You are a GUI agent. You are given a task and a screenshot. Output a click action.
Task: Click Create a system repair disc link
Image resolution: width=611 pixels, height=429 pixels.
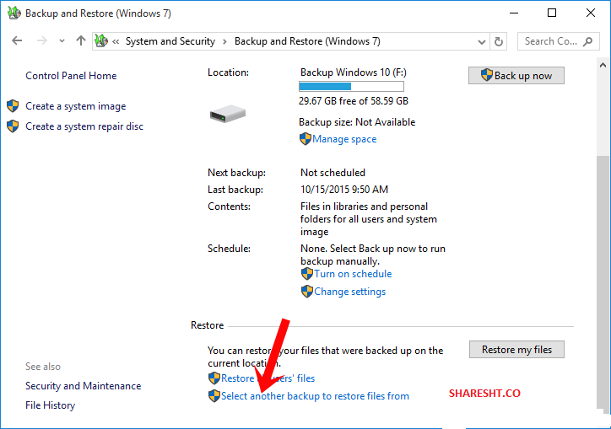[84, 126]
